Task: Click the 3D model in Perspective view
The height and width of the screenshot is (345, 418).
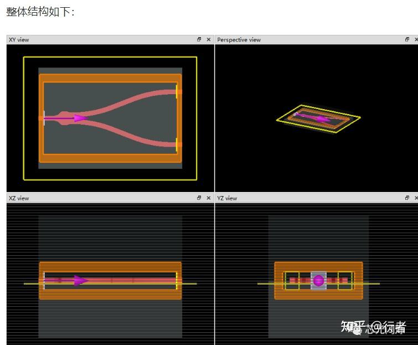Action: (x=318, y=119)
